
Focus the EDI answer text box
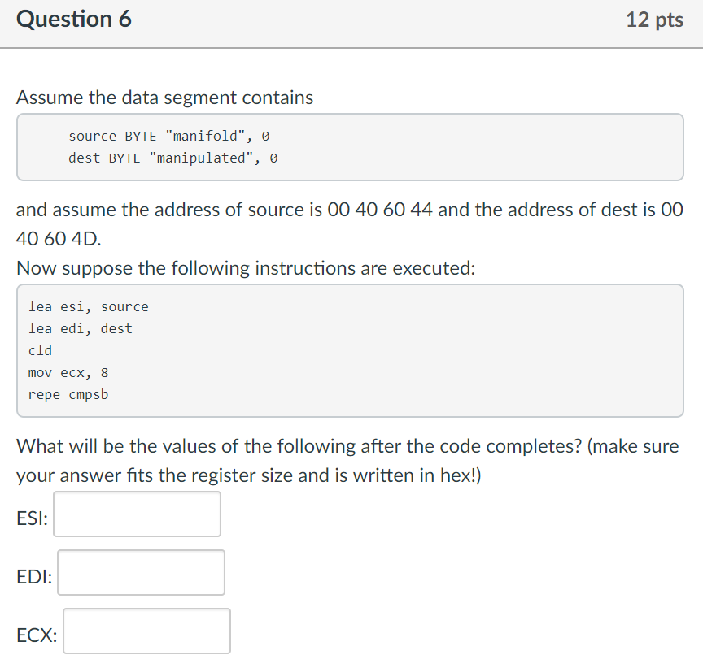[141, 572]
